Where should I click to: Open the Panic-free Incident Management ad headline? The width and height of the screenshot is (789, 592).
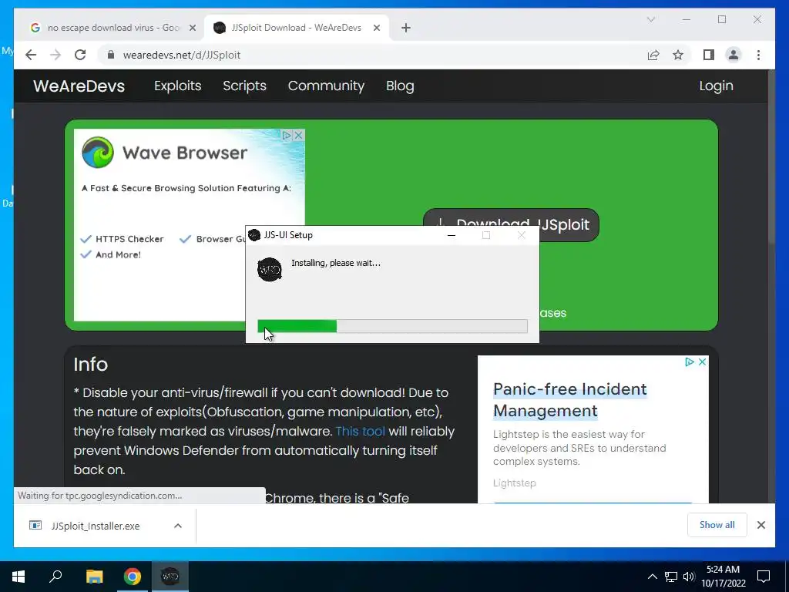pyautogui.click(x=569, y=400)
